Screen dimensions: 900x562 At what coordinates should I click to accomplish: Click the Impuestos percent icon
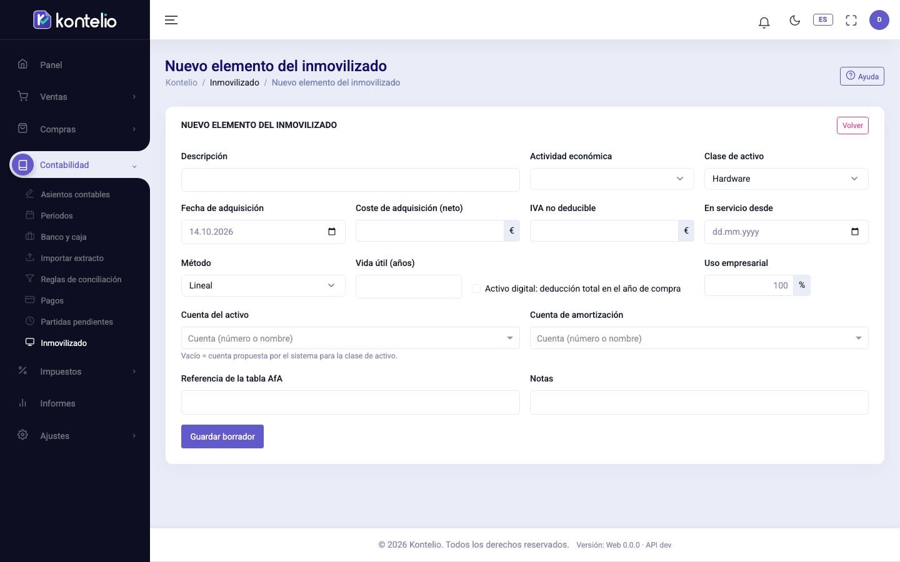point(22,370)
